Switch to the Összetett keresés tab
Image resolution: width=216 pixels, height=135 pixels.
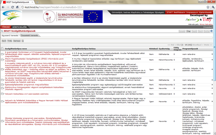point(29,35)
